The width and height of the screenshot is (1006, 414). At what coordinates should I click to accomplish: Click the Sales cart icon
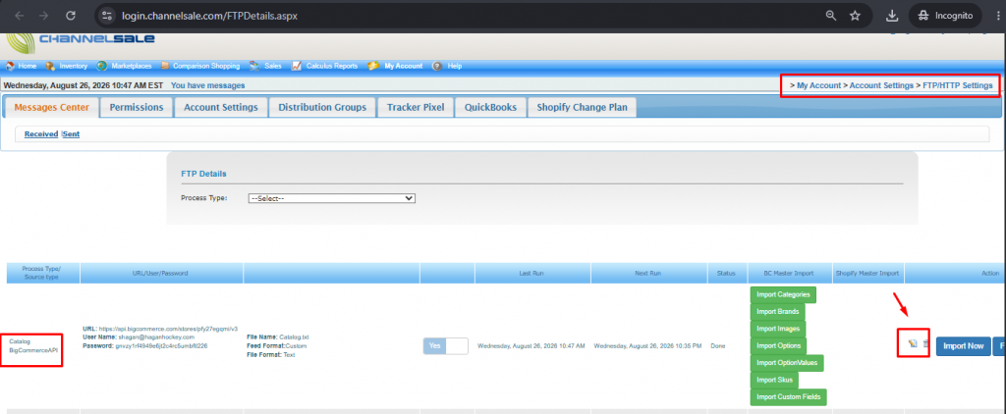[254, 66]
